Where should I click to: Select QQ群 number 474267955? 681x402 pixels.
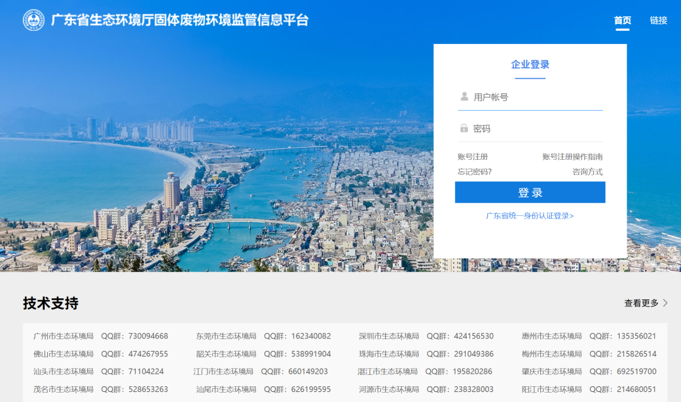tap(148, 354)
